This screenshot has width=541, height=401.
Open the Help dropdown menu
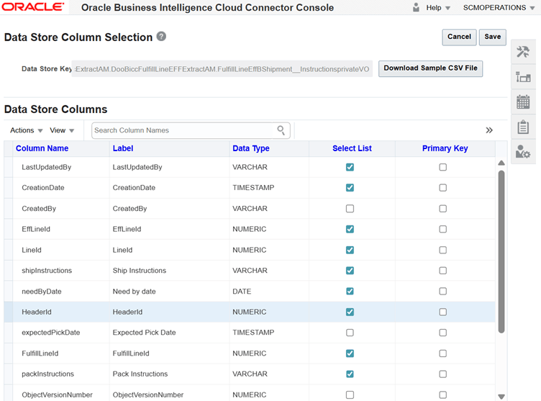[438, 8]
